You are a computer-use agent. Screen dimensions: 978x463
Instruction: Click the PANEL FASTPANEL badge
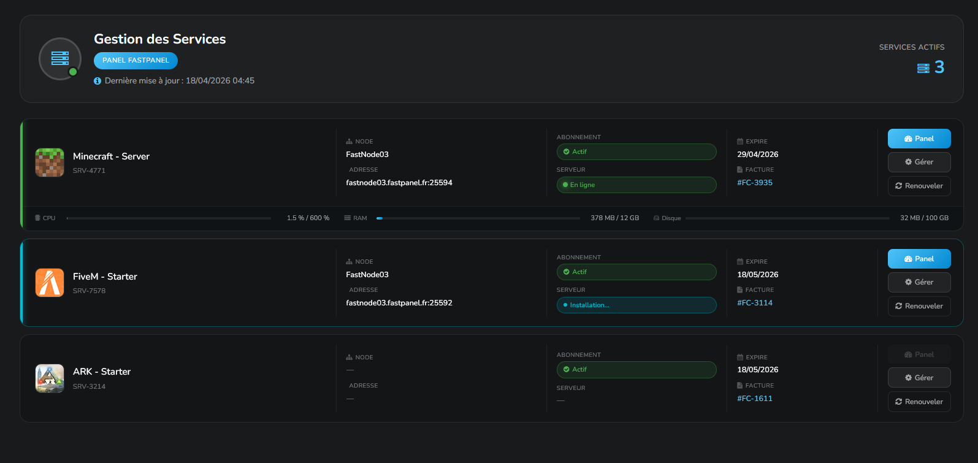pos(136,61)
